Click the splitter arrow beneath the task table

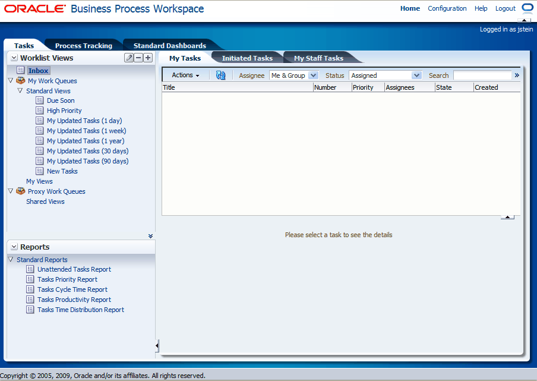[x=507, y=217]
